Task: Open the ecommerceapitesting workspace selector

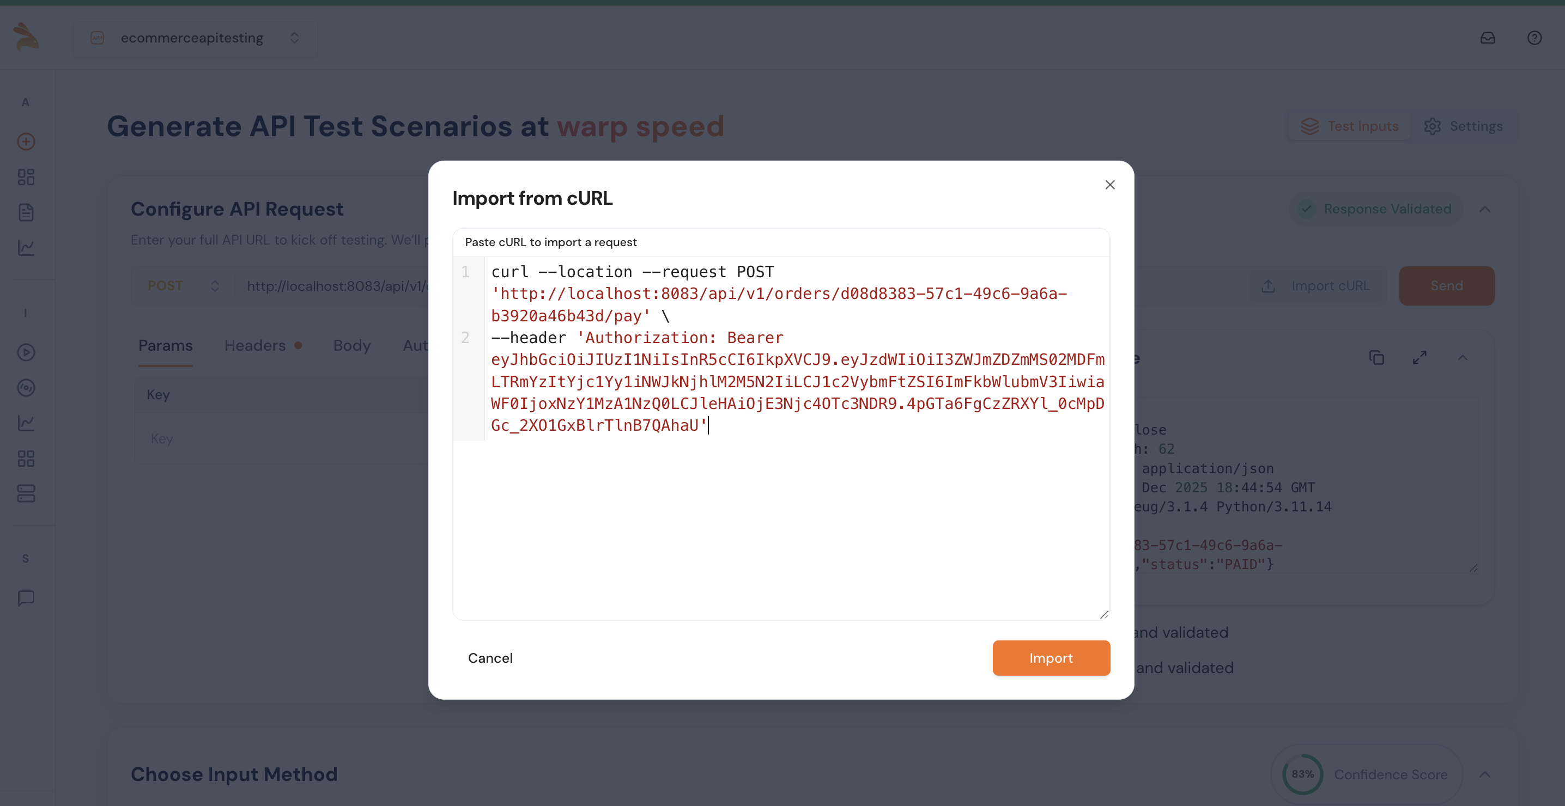Action: click(196, 38)
